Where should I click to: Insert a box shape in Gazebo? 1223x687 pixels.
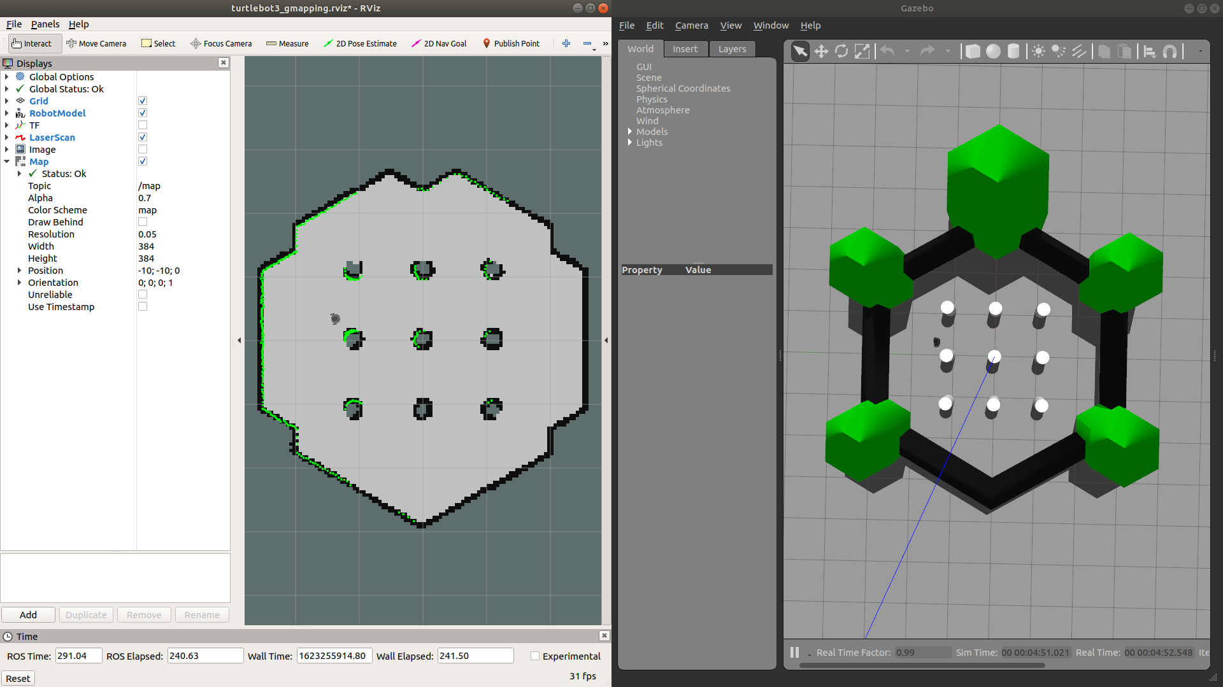(x=973, y=52)
